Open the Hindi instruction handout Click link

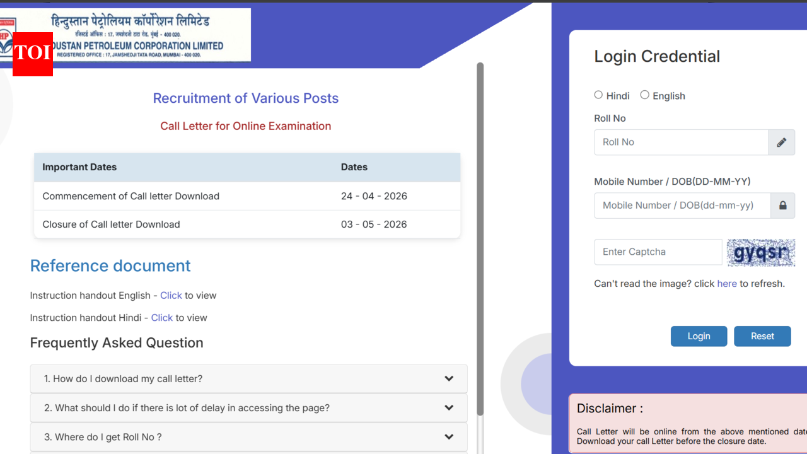(161, 318)
